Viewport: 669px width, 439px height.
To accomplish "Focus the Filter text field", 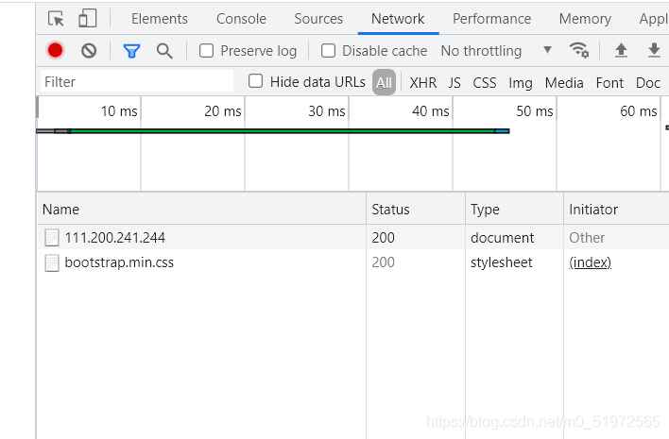I will coord(137,82).
